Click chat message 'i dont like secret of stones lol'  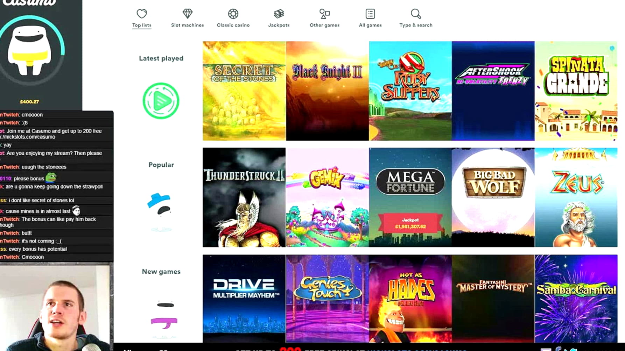41,200
